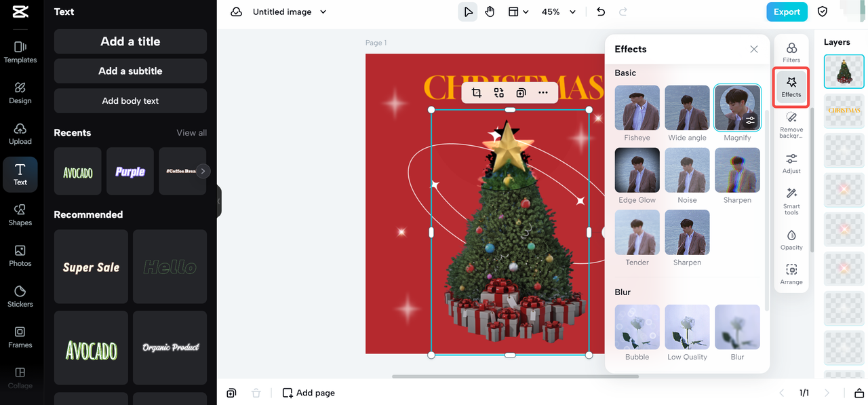Click the replace image icon in floating toolbar

pos(498,93)
